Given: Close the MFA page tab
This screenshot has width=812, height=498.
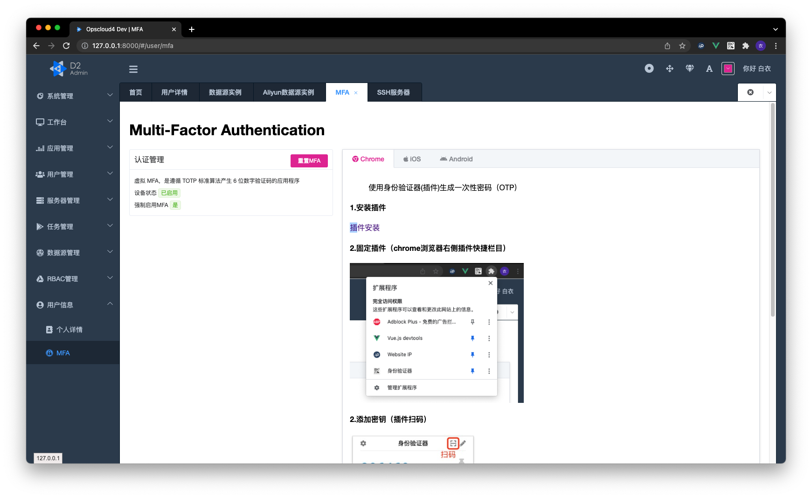Looking at the screenshot, I should point(356,93).
